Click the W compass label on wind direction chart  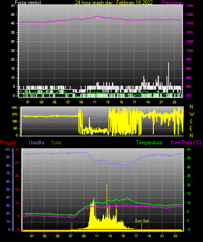point(192,114)
